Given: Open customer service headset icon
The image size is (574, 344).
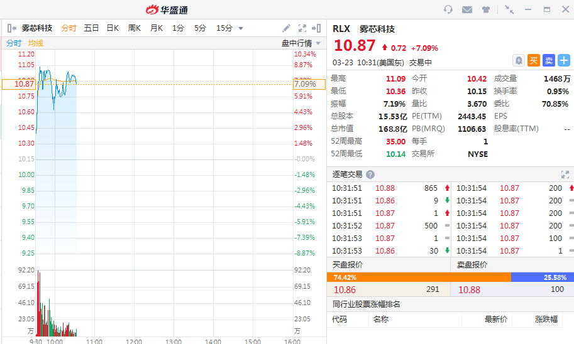Looking at the screenshot, I should [448, 9].
